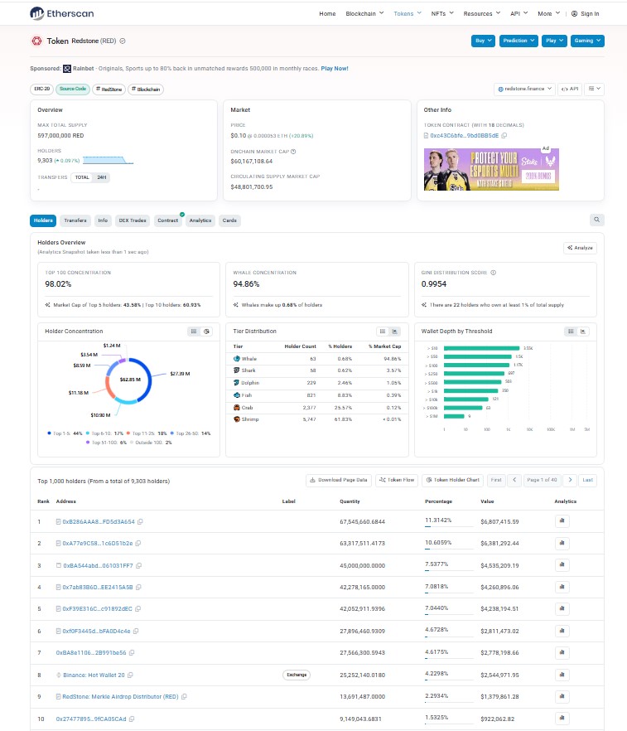This screenshot has height=731, width=627.
Task: Select Top 11-25 legend swatch
Action: pyautogui.click(x=128, y=433)
